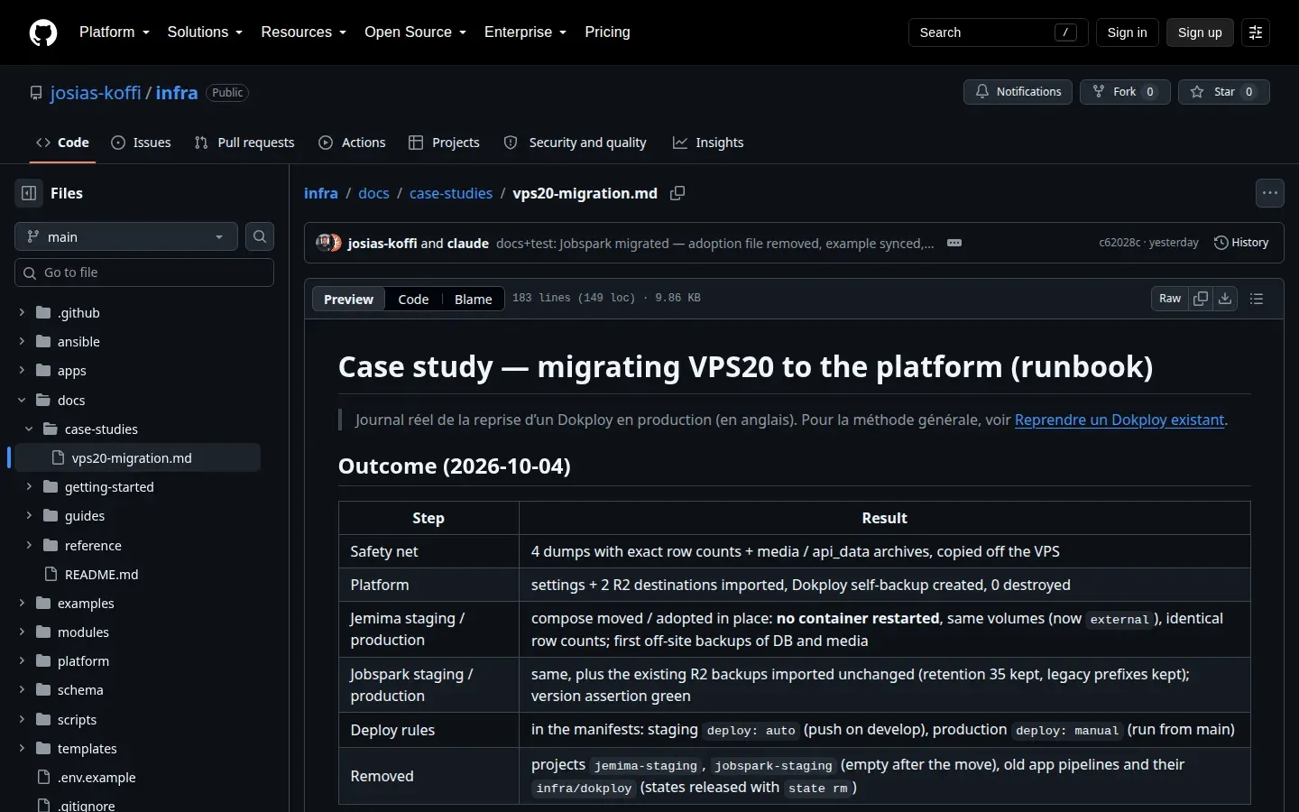The height and width of the screenshot is (812, 1299).
Task: Copy file path icon next to vps20-migration.md
Action: 677,193
